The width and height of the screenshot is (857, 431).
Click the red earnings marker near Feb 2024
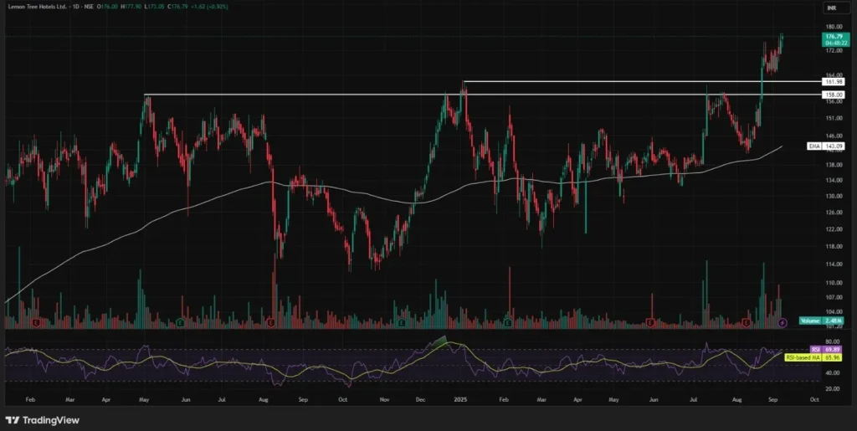click(x=36, y=322)
